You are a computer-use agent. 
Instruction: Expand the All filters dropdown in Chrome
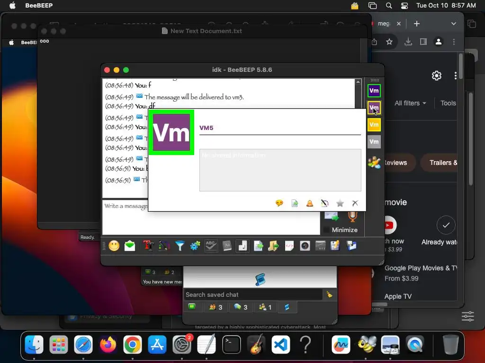coord(411,103)
